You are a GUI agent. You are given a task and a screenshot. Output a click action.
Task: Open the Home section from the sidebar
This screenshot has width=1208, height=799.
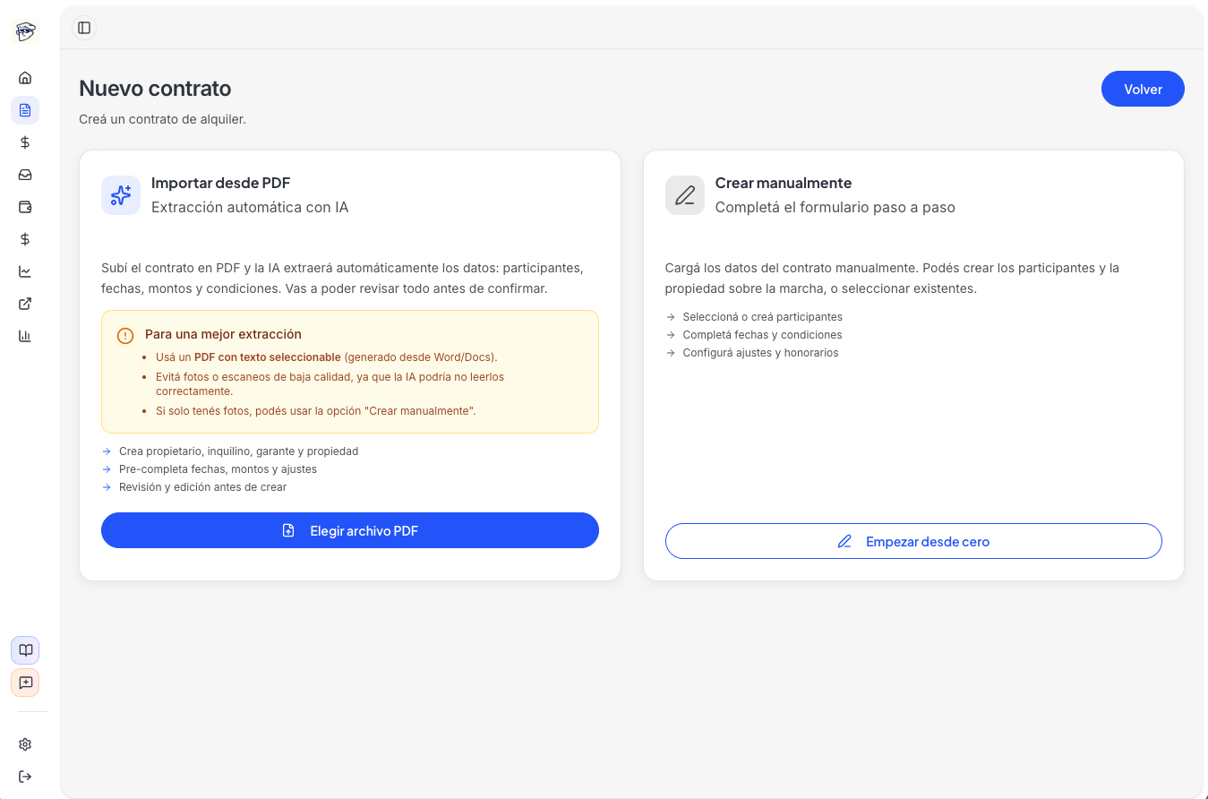click(25, 77)
